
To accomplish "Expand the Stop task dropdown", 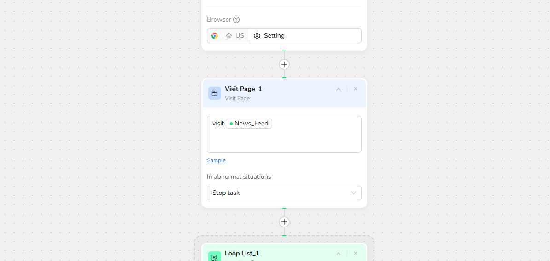I will tap(284, 193).
